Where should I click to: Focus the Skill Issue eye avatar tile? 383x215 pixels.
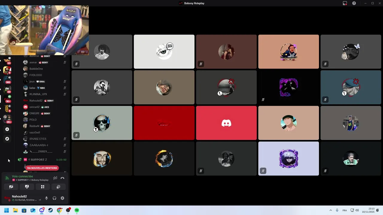point(164,52)
